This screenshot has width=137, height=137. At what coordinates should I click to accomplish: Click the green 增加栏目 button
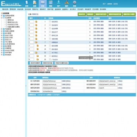[82, 14]
